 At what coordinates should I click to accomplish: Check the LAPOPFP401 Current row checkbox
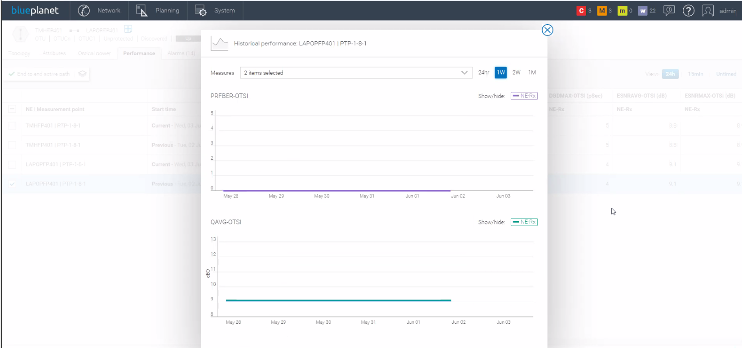(12, 165)
